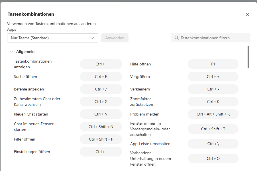Image resolution: width=257 pixels, height=171 pixels.
Task: Select the Ctrl + , shortcut pill
Action: pos(101,152)
